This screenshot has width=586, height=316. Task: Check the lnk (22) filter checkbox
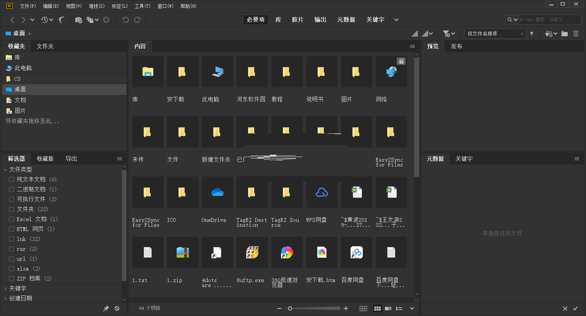tap(11, 239)
